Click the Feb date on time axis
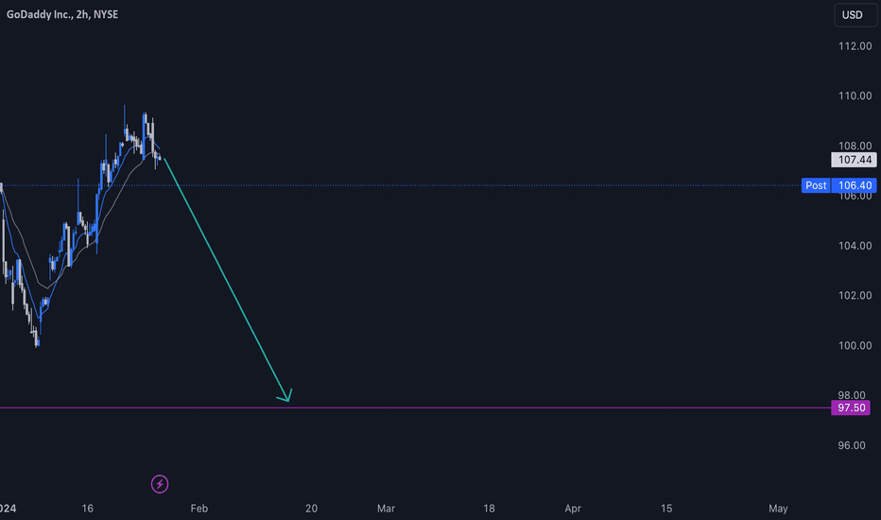881x520 pixels. 199,509
